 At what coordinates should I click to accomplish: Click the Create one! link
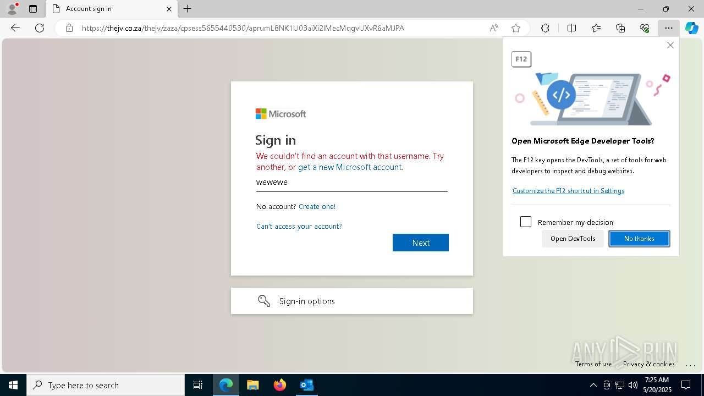(317, 207)
